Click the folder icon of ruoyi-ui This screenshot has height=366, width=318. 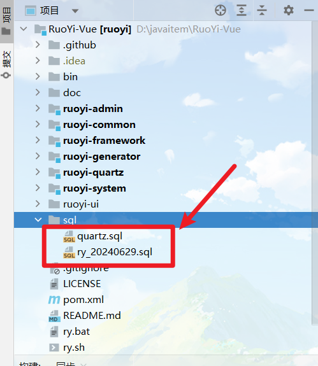[54, 204]
